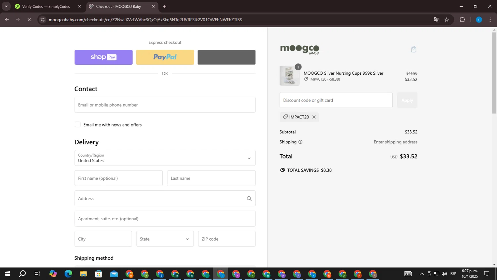Click the ZIP code field
This screenshot has width=497, height=280.
[x=227, y=239]
